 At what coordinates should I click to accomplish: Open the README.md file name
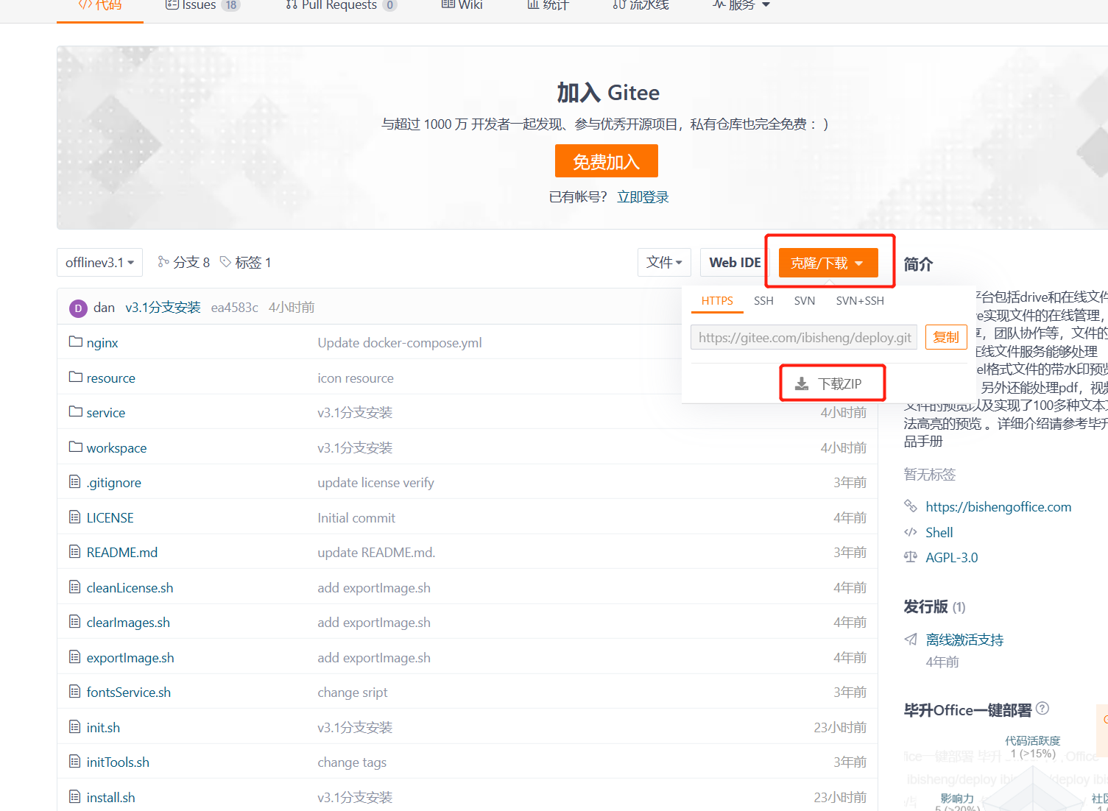pos(122,553)
